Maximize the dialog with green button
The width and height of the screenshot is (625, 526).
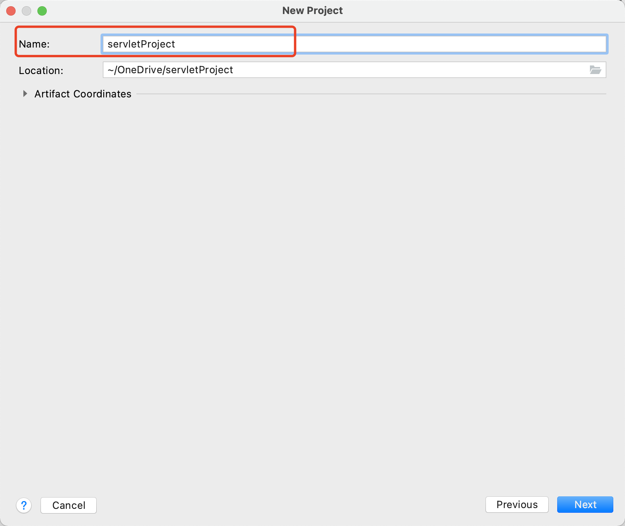tap(43, 11)
